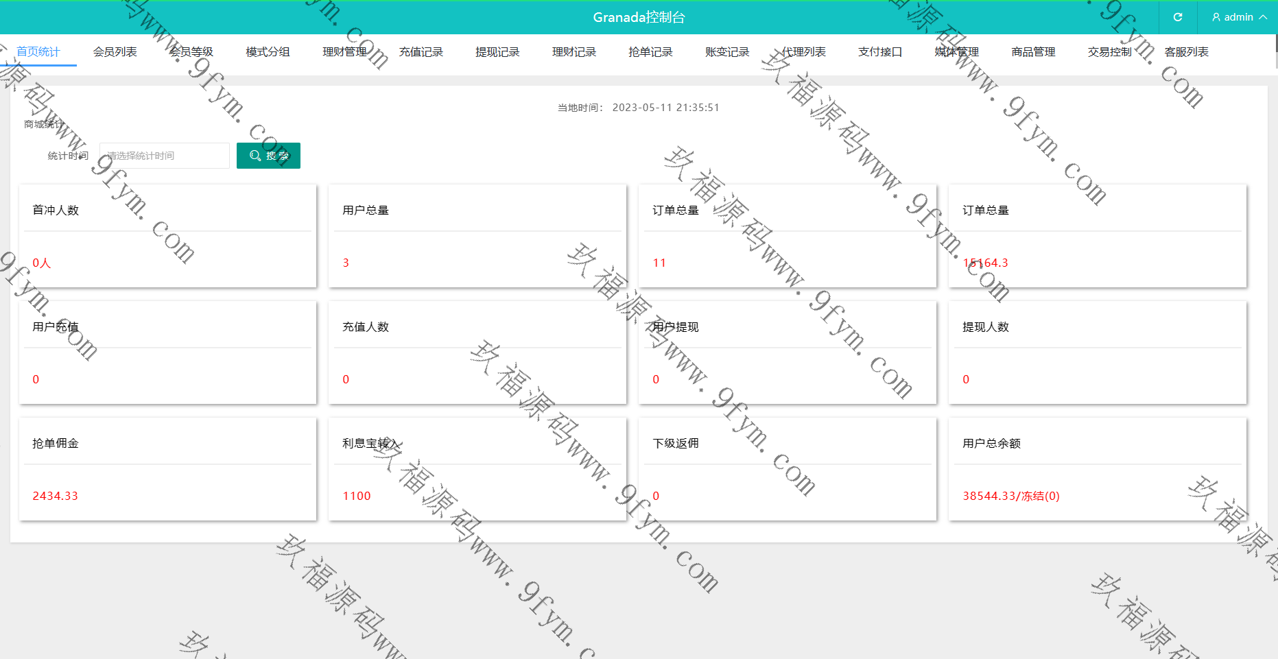
Task: Click the refresh icon in header
Action: [1178, 17]
